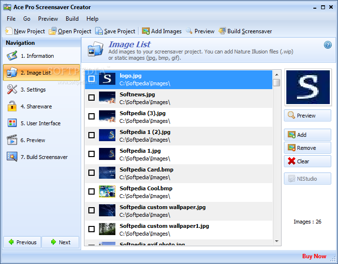Click the Buy Now link
The height and width of the screenshot is (264, 338).
coord(314,256)
